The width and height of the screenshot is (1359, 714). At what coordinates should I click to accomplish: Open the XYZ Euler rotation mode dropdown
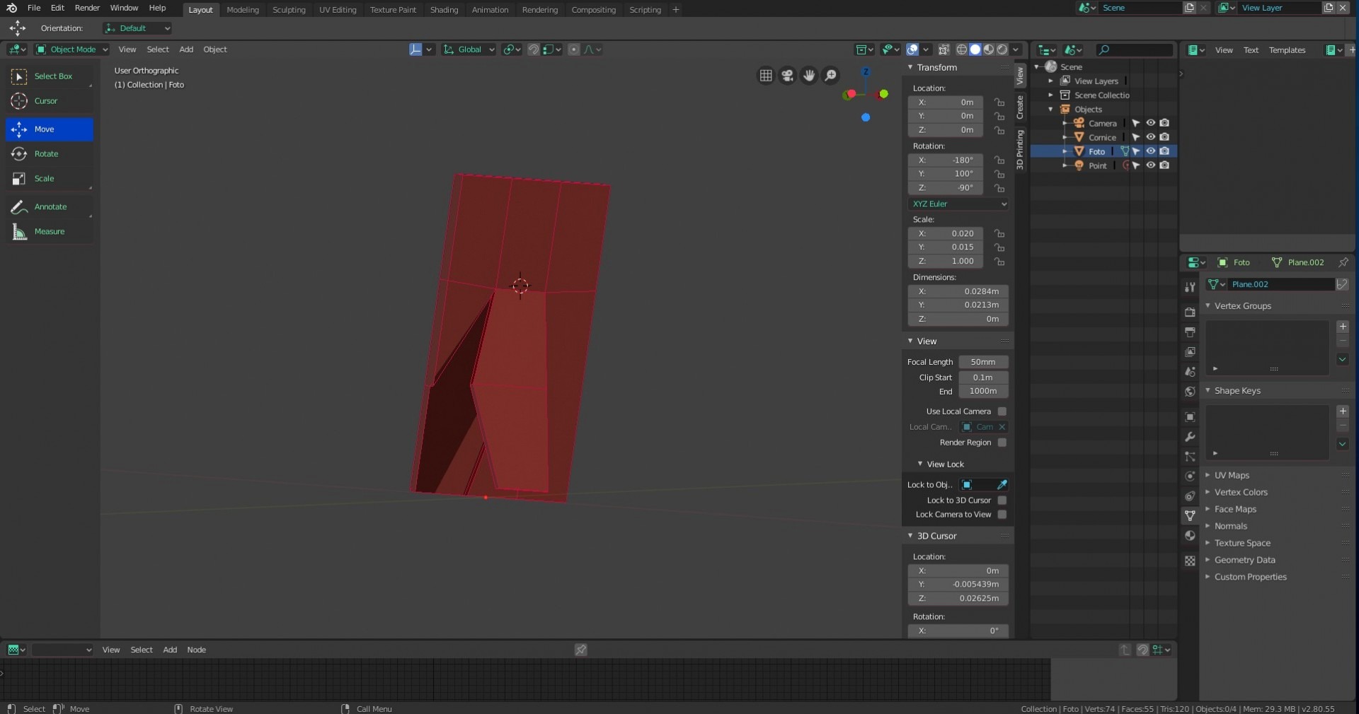point(958,204)
